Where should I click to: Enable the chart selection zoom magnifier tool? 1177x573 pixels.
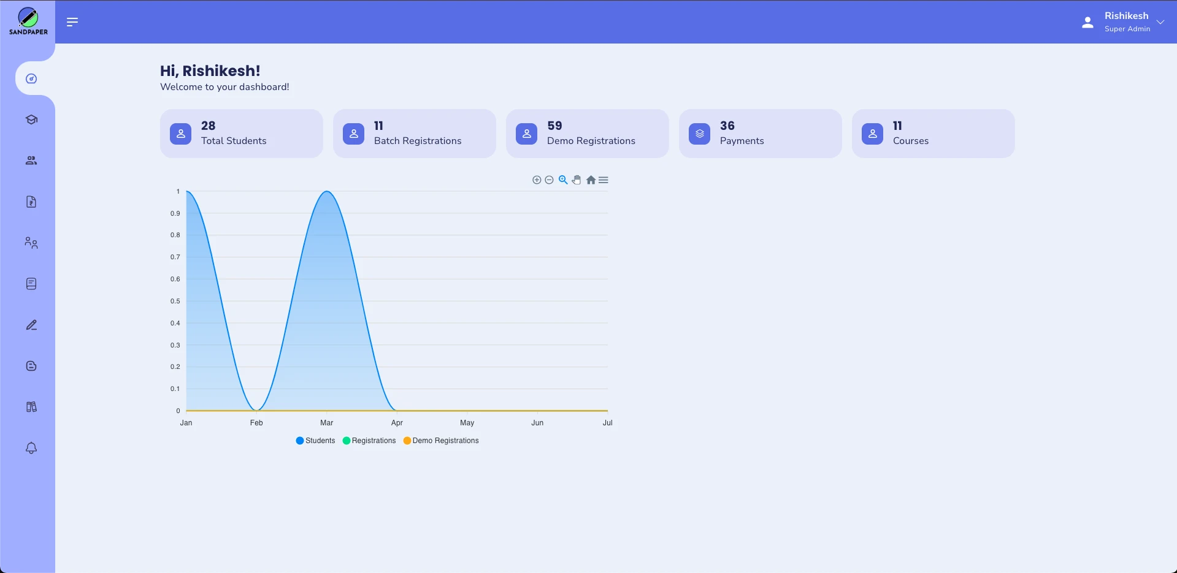(x=563, y=180)
